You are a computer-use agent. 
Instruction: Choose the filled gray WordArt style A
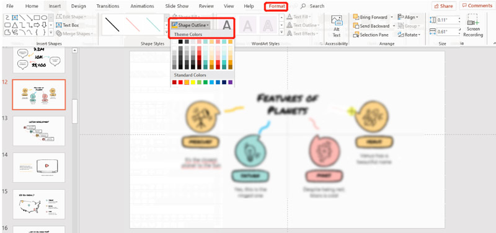226,25
